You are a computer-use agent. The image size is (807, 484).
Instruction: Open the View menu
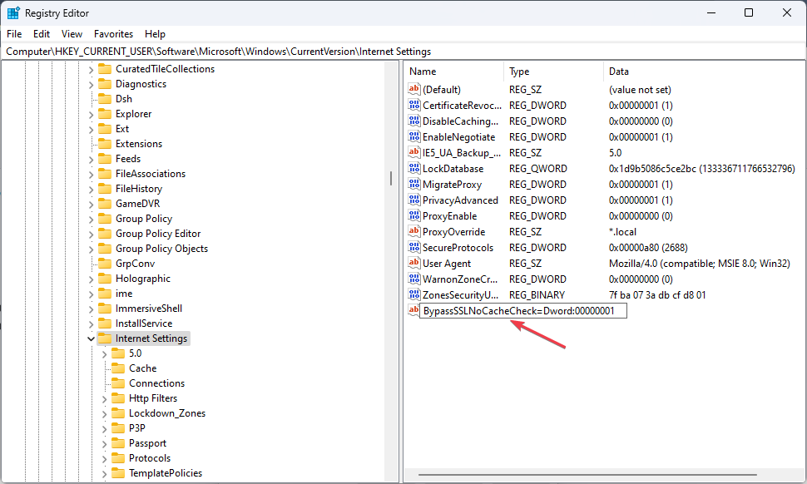coord(72,34)
